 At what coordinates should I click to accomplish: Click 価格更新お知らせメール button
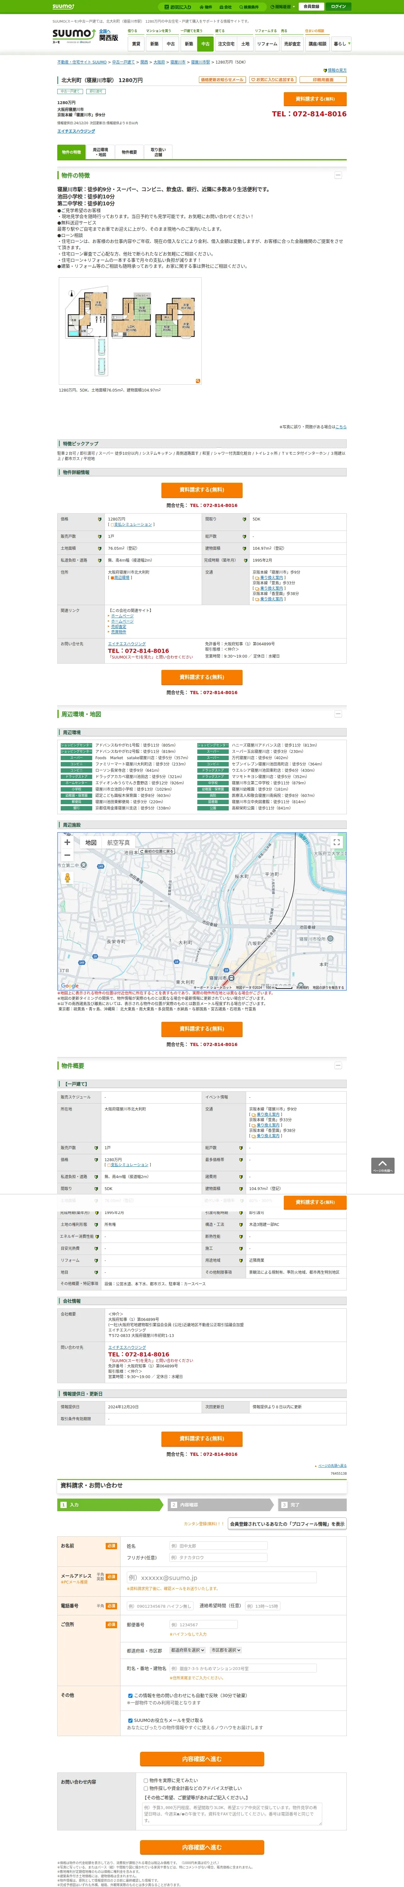[222, 80]
